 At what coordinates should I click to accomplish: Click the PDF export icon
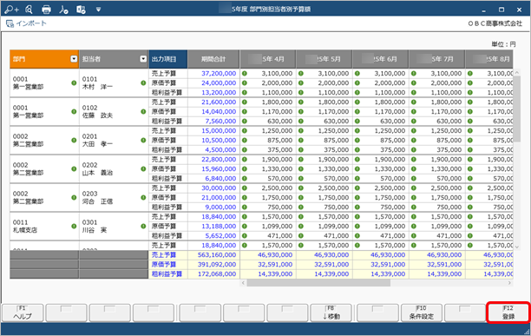[x=63, y=10]
